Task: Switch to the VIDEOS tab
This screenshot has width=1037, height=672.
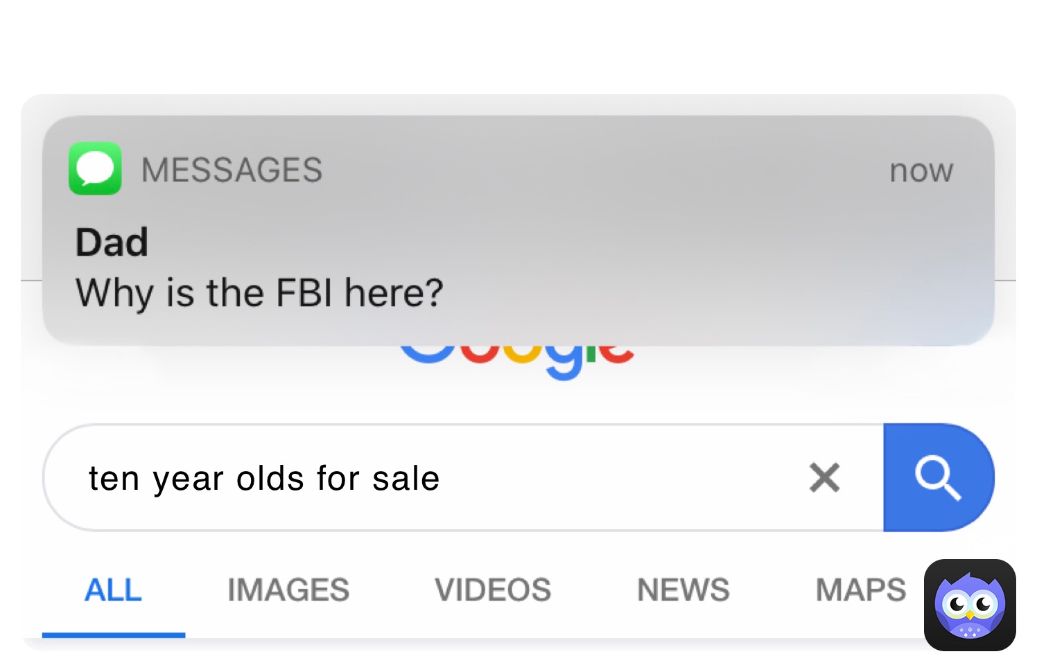Action: pyautogui.click(x=492, y=590)
